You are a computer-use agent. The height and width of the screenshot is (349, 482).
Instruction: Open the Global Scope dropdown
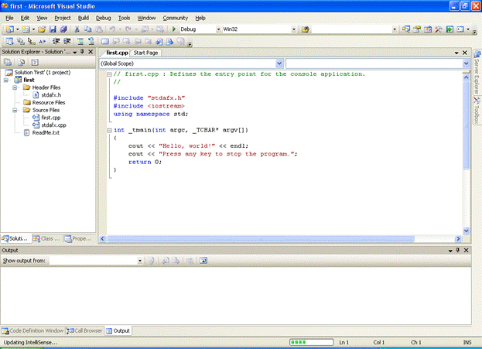pyautogui.click(x=279, y=63)
